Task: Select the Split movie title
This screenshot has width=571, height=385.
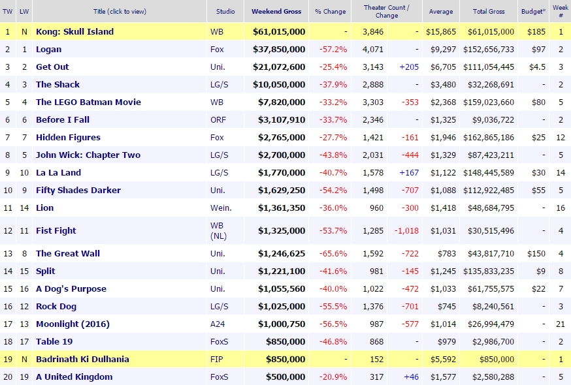Action: pos(45,271)
